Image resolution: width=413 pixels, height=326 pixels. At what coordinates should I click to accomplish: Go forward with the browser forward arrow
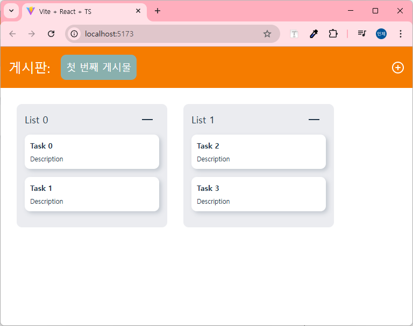32,34
